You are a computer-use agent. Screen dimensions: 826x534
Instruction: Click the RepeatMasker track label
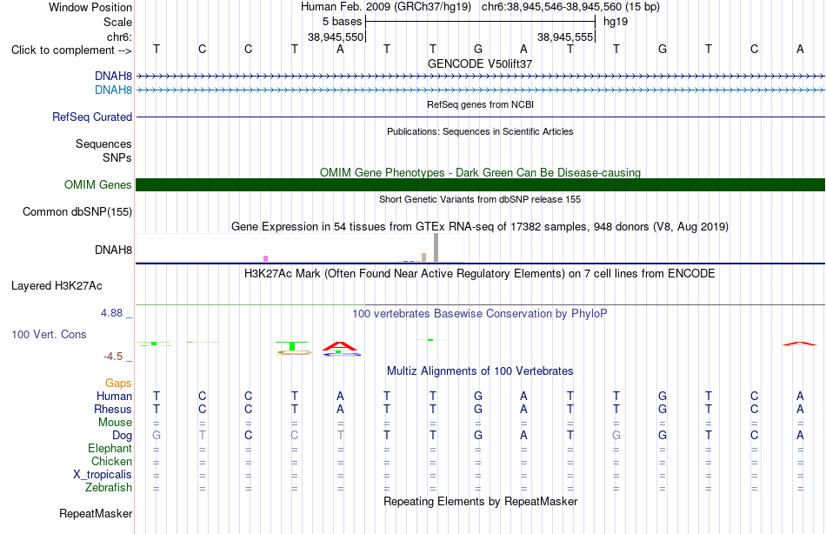pyautogui.click(x=96, y=513)
